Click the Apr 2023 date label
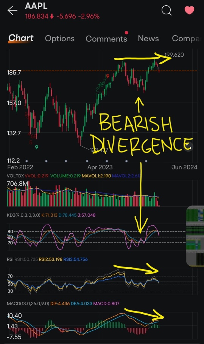The width and height of the screenshot is (204, 344). (x=100, y=167)
